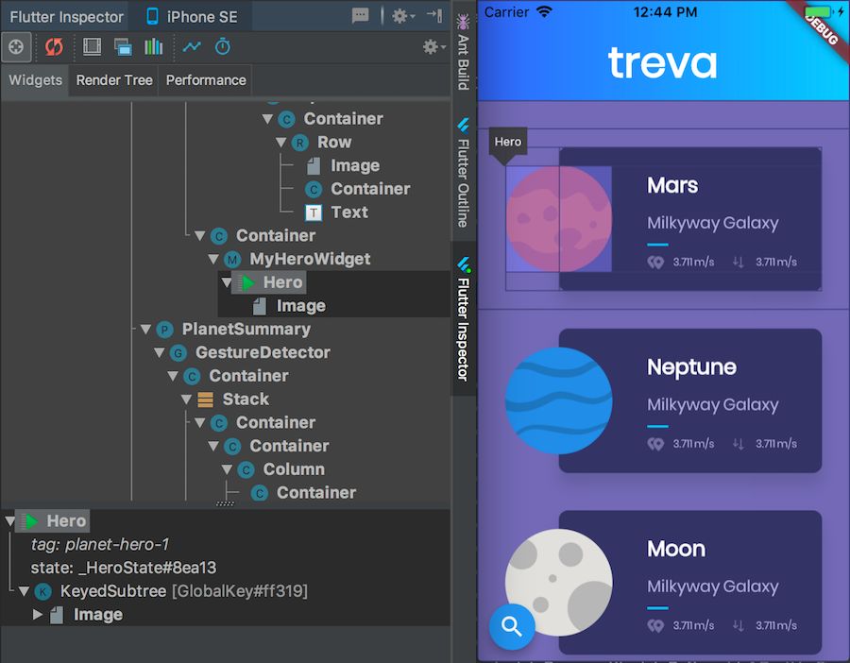Image resolution: width=850 pixels, height=663 pixels.
Task: Click the Text widget T icon
Action: [314, 212]
